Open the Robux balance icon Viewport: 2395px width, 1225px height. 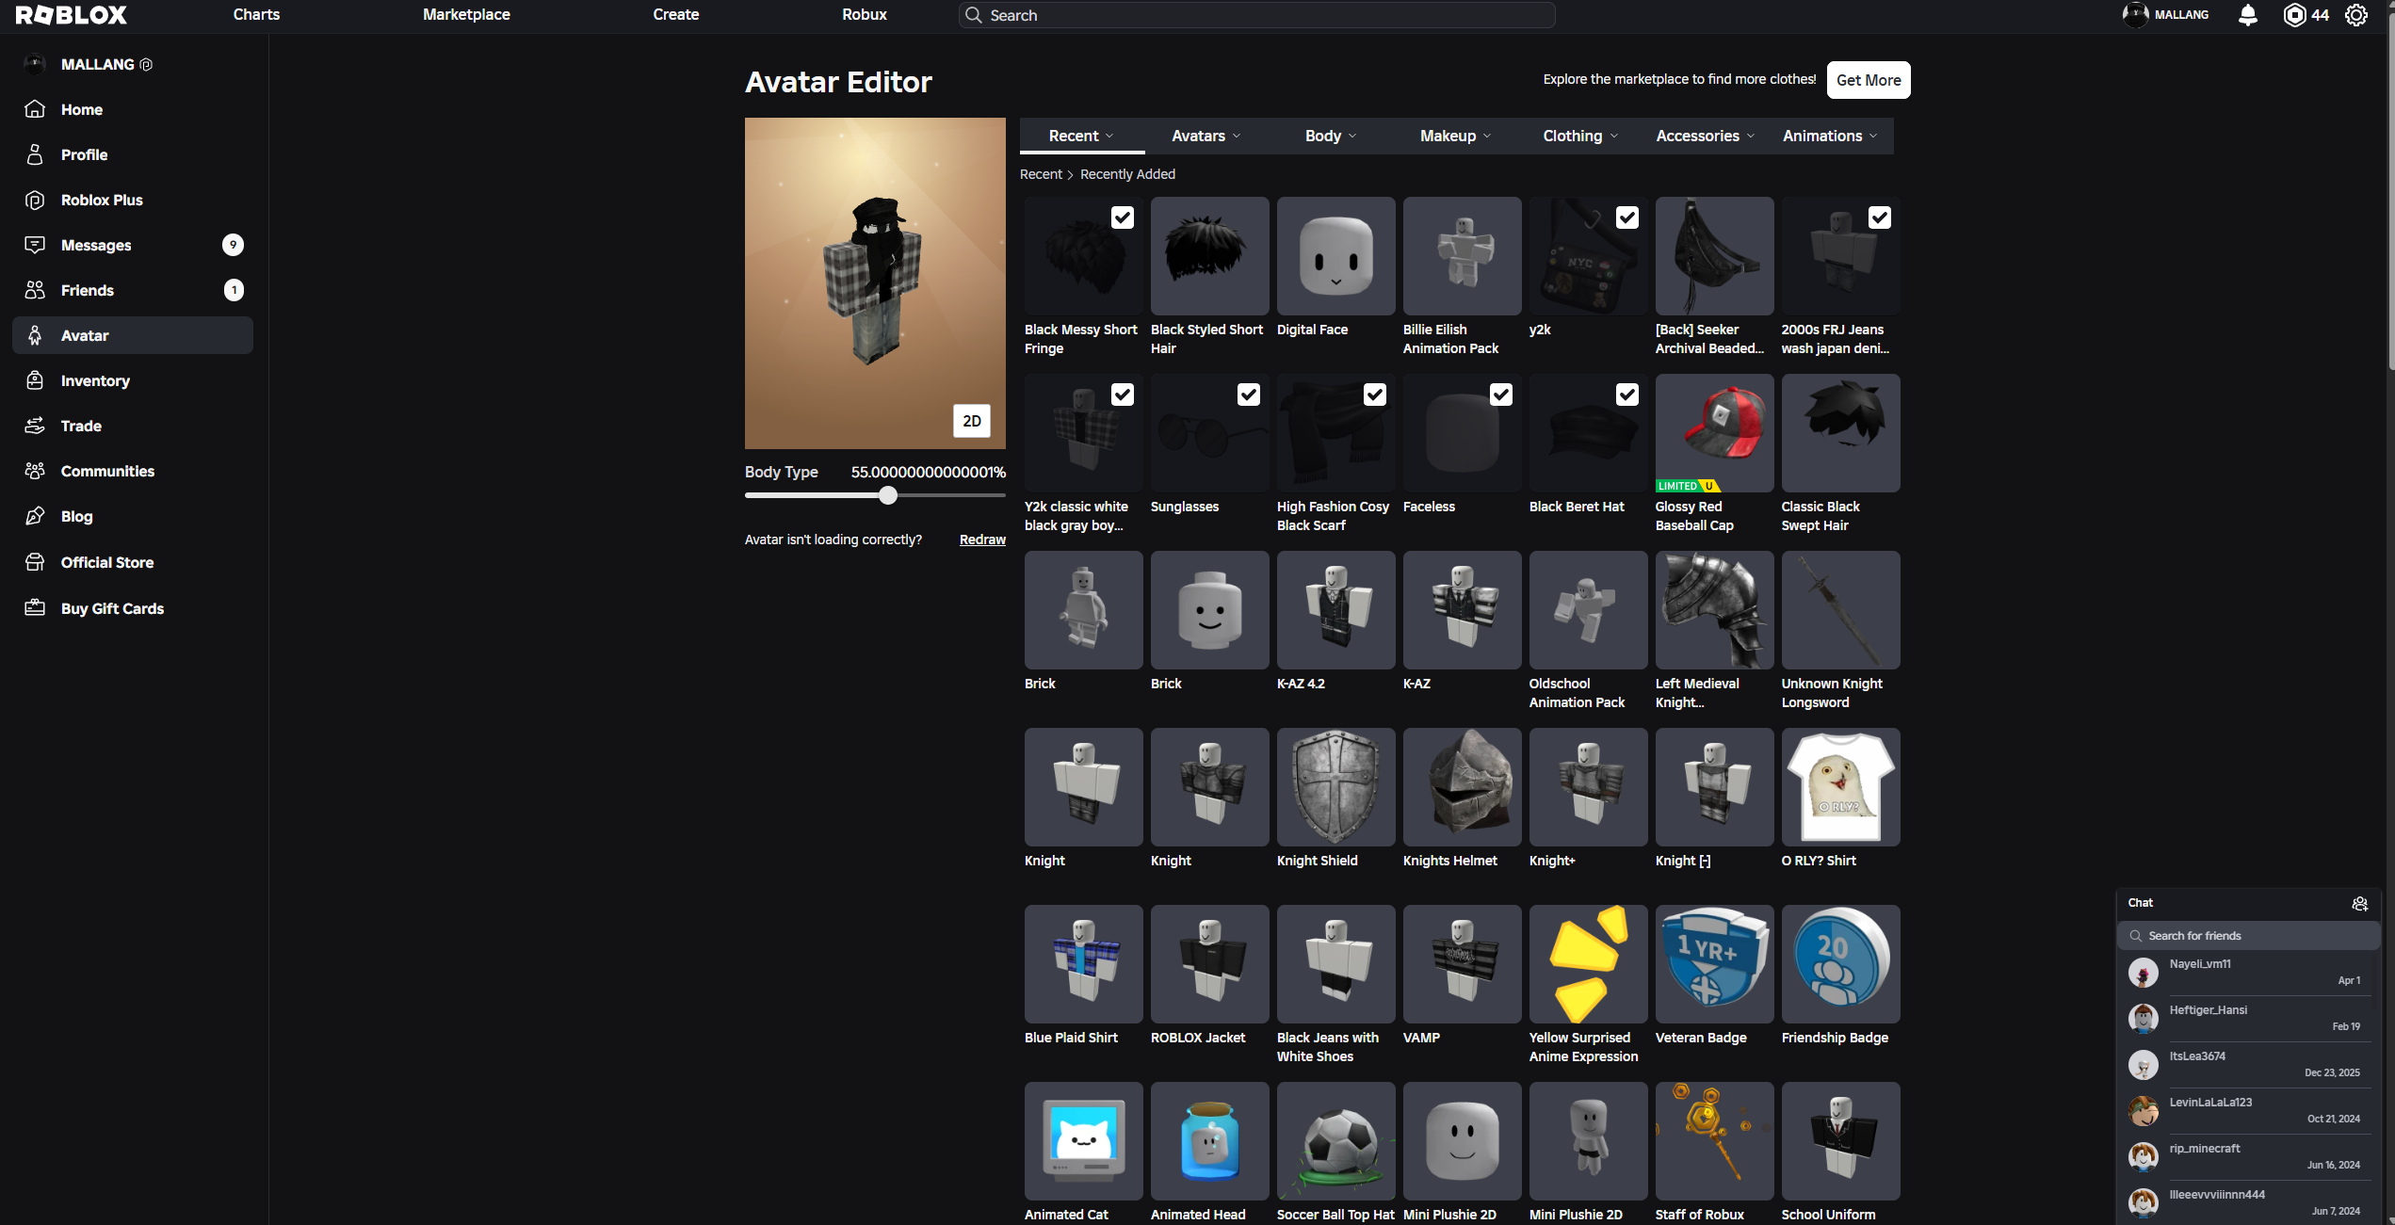click(x=2295, y=15)
